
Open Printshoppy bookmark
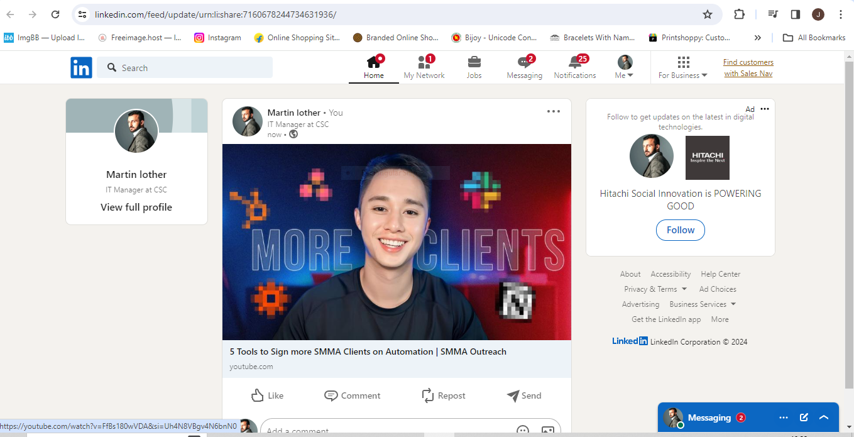tap(690, 38)
